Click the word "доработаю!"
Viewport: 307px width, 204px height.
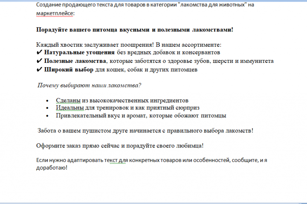click(x=52, y=168)
